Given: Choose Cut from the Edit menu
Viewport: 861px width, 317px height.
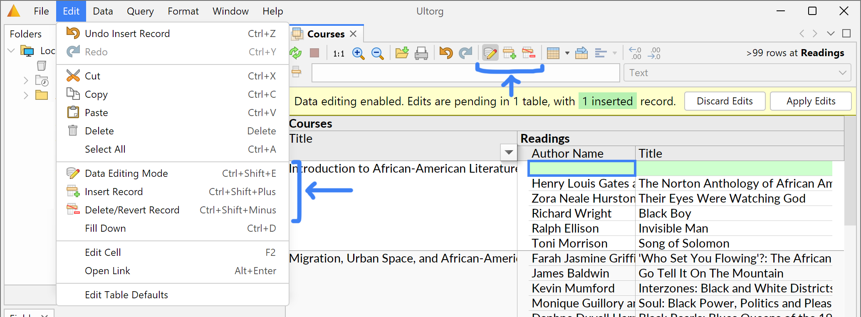Looking at the screenshot, I should 173,76.
